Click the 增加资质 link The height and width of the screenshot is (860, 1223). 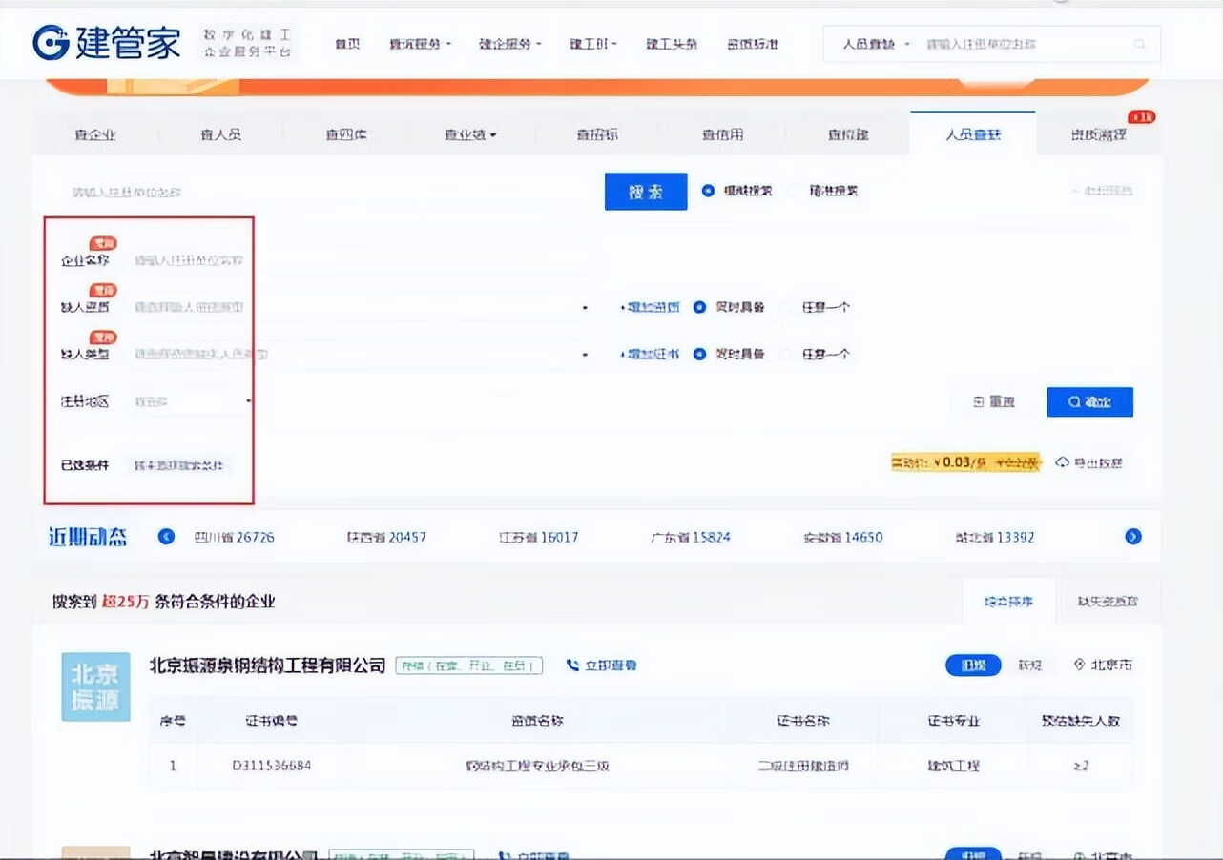click(x=650, y=307)
